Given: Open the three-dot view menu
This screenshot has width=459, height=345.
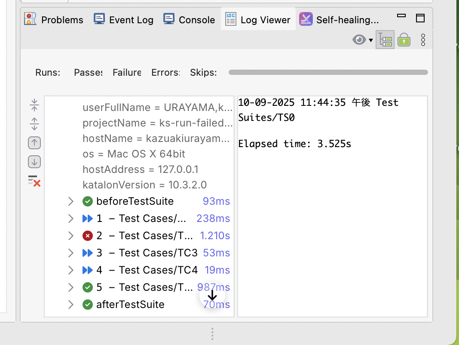Looking at the screenshot, I should coord(423,40).
